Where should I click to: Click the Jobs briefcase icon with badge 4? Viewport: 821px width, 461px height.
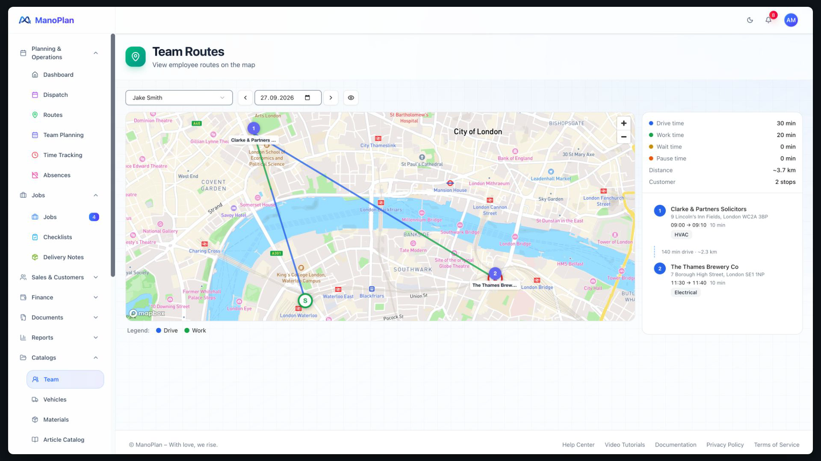[35, 217]
